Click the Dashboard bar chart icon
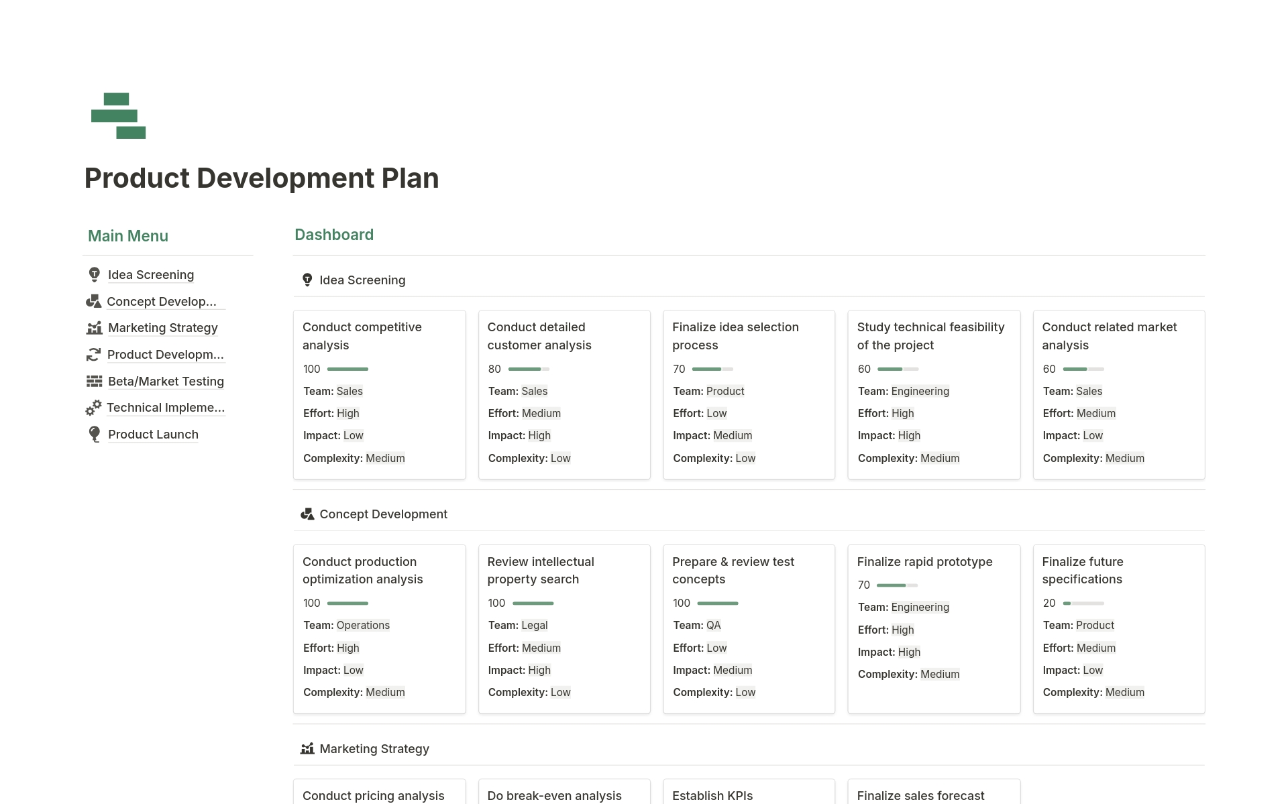Screen dimensions: 1288x804 [x=116, y=116]
